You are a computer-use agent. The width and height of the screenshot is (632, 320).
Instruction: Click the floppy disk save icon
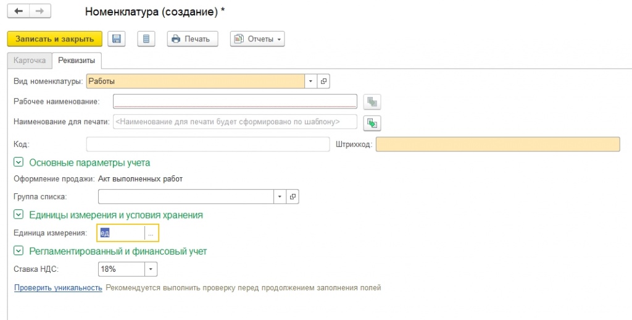click(116, 39)
